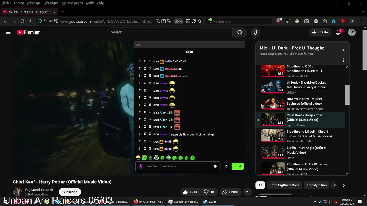
Task: Show hidden system tray icons
Action: 315,202
